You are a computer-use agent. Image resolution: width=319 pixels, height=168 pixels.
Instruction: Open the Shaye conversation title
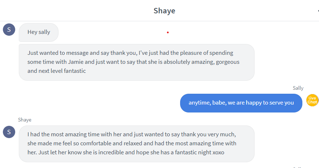coord(164,11)
